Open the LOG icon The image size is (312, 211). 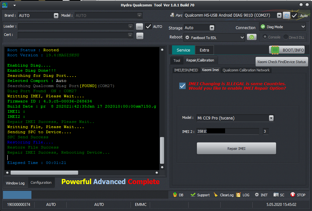[x=238, y=195]
